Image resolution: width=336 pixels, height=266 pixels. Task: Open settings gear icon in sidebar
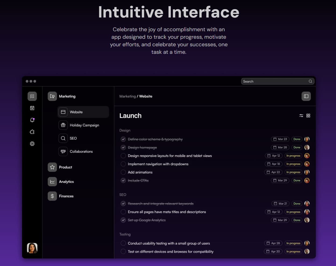[x=32, y=144]
